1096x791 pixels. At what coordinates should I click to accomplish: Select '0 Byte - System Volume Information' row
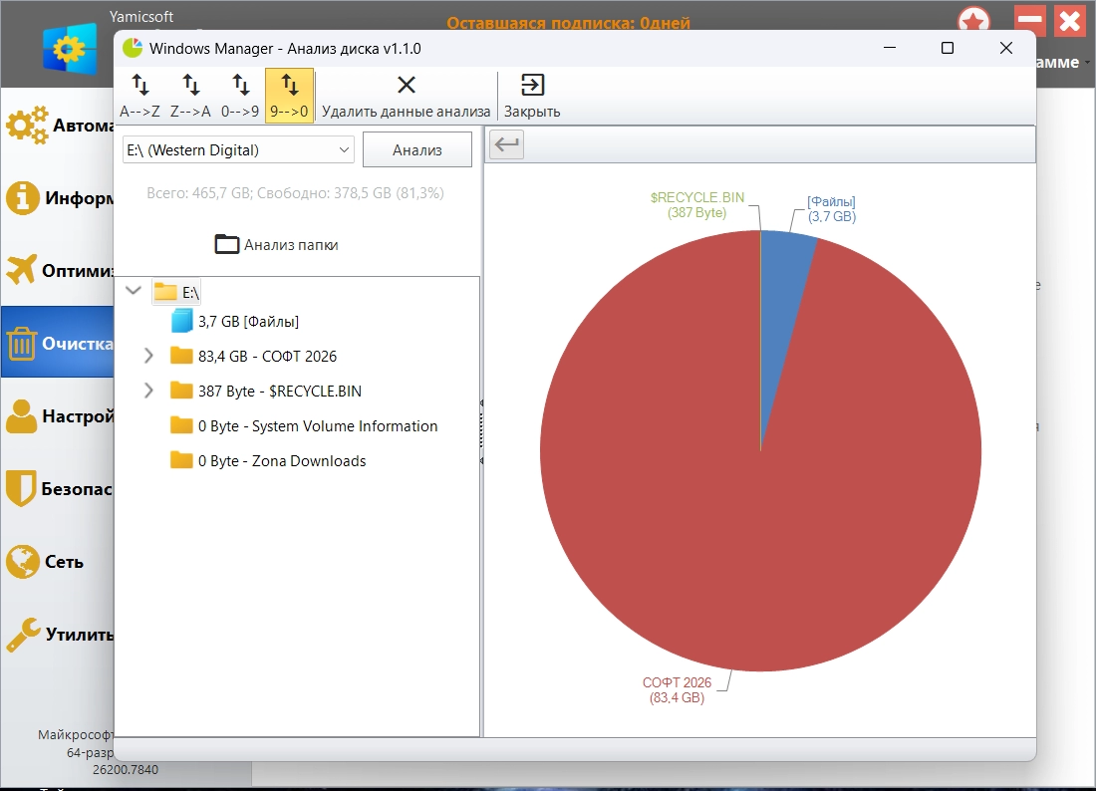click(x=304, y=426)
